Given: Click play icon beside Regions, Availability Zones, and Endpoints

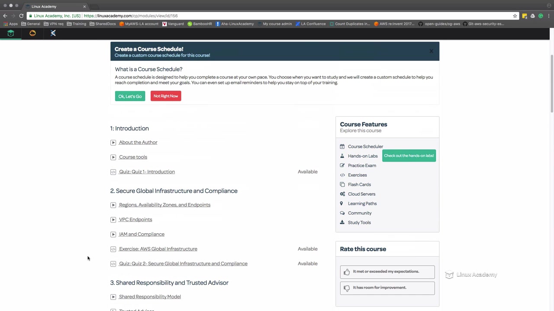Looking at the screenshot, I should pyautogui.click(x=113, y=205).
